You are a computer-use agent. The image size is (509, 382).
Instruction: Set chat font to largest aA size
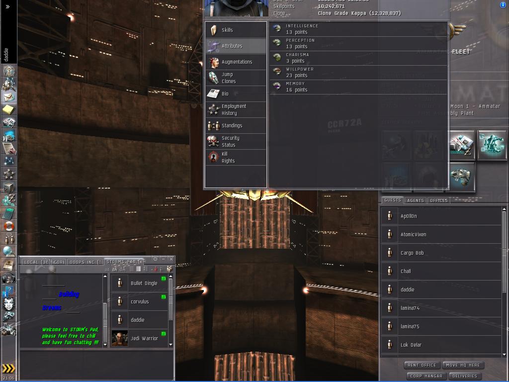pos(122,269)
